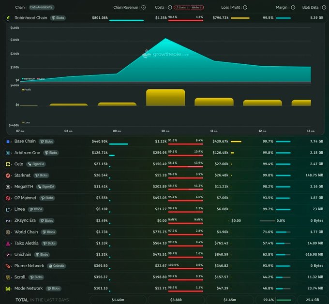The height and width of the screenshot is (304, 329).
Task: Click ZKsync Era arrows logo
Action: [x=8, y=221]
